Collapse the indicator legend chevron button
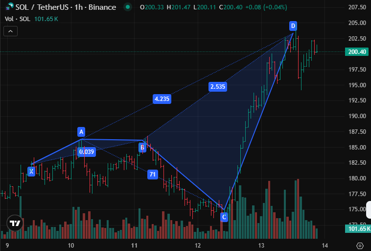This screenshot has height=251, width=371. 10,31
